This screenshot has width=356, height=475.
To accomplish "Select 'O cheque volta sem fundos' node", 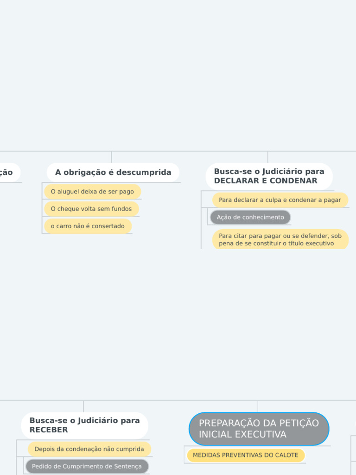I will pyautogui.click(x=91, y=209).
